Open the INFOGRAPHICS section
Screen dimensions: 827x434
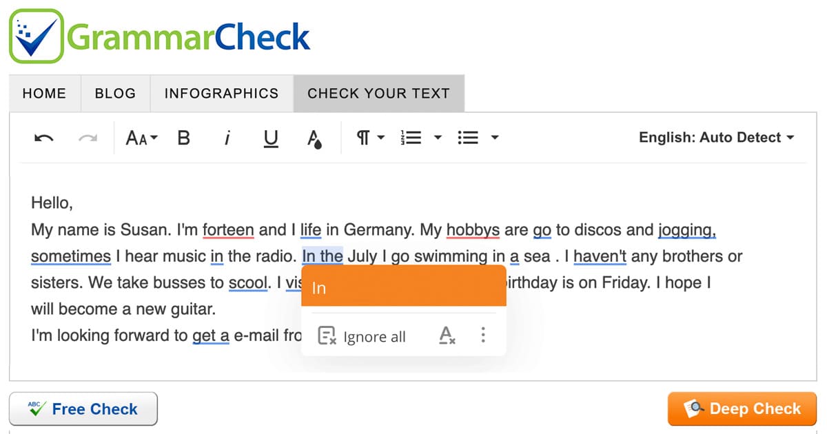[x=221, y=93]
